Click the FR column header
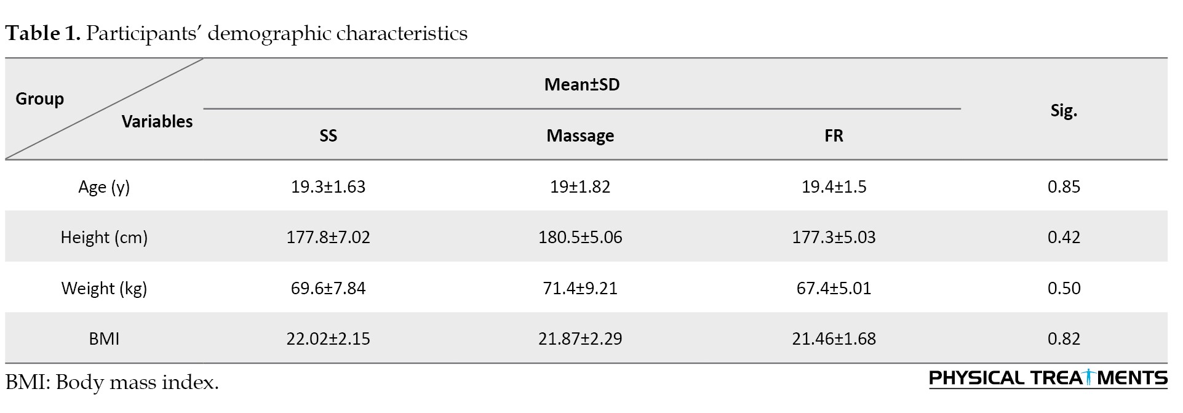Screen dimensions: 1183x413 [x=834, y=135]
